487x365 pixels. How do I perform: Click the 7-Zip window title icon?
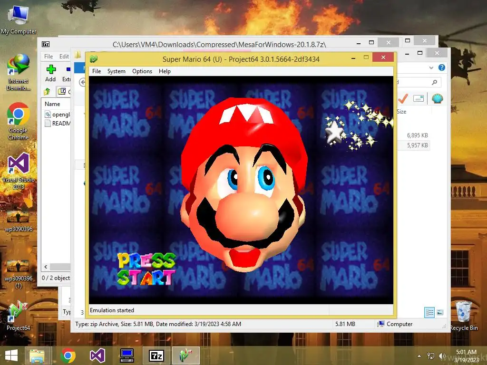point(46,44)
